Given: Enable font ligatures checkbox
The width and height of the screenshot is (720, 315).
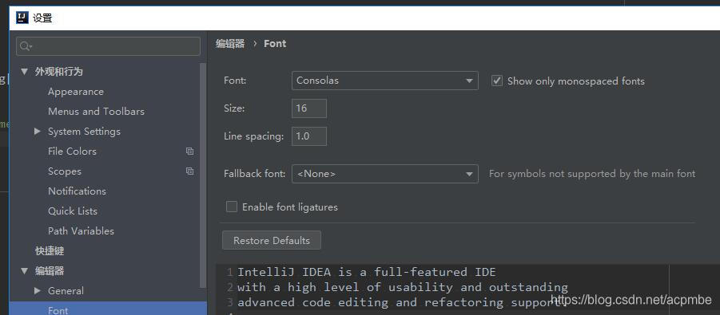Looking at the screenshot, I should tap(232, 207).
